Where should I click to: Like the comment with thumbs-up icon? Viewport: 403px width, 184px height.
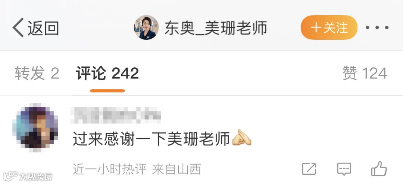click(379, 169)
